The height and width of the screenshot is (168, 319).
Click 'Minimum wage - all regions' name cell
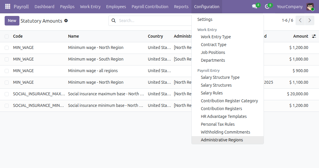pos(93,71)
